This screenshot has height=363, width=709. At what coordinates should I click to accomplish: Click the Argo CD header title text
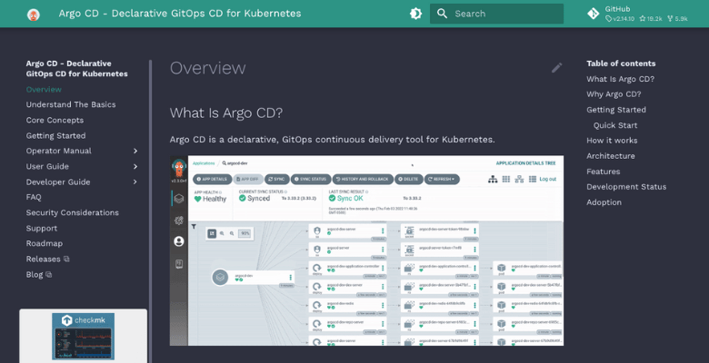(180, 14)
